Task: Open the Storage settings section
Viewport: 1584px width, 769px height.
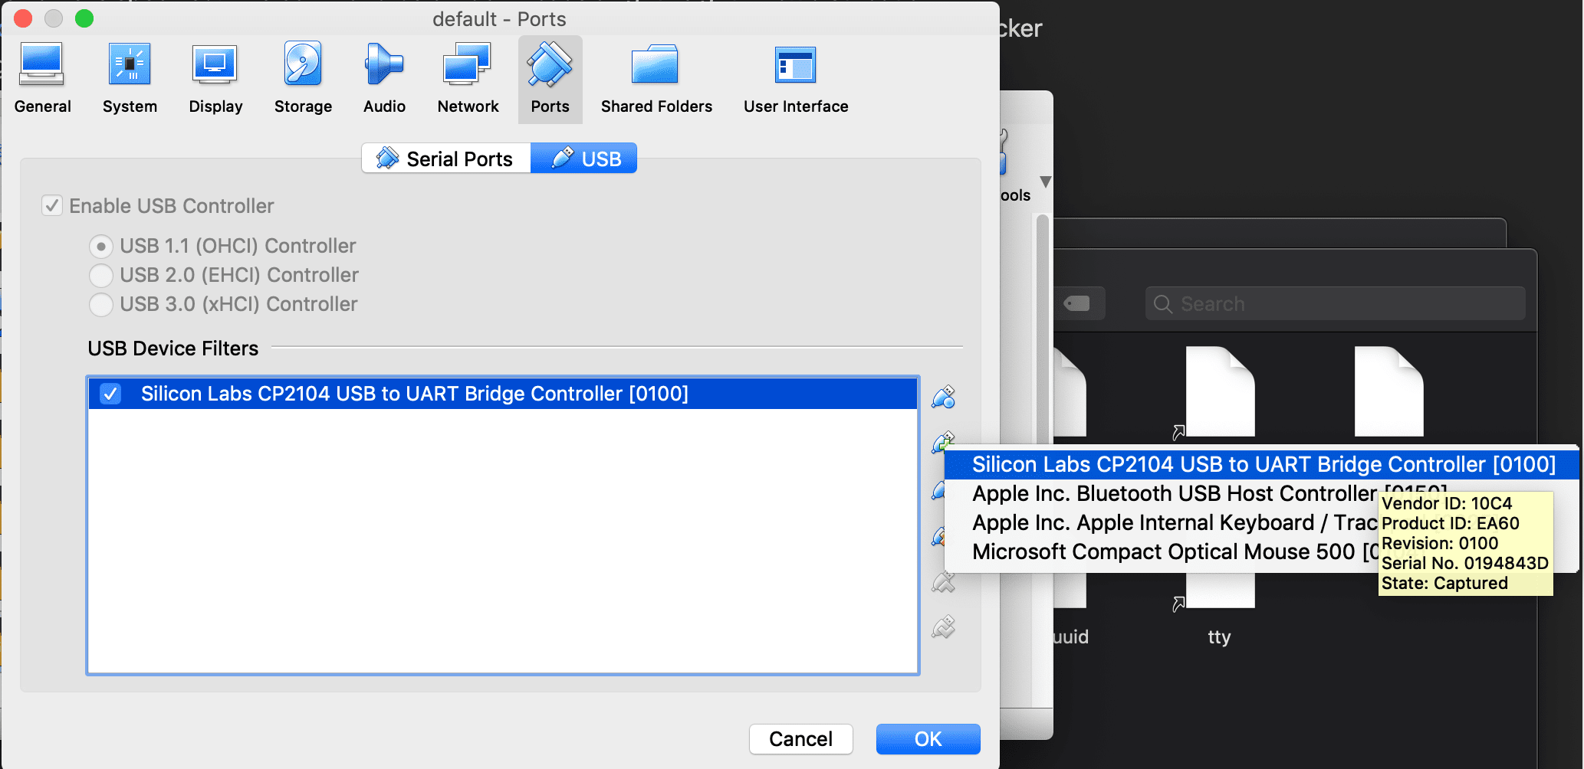Action: coord(303,79)
